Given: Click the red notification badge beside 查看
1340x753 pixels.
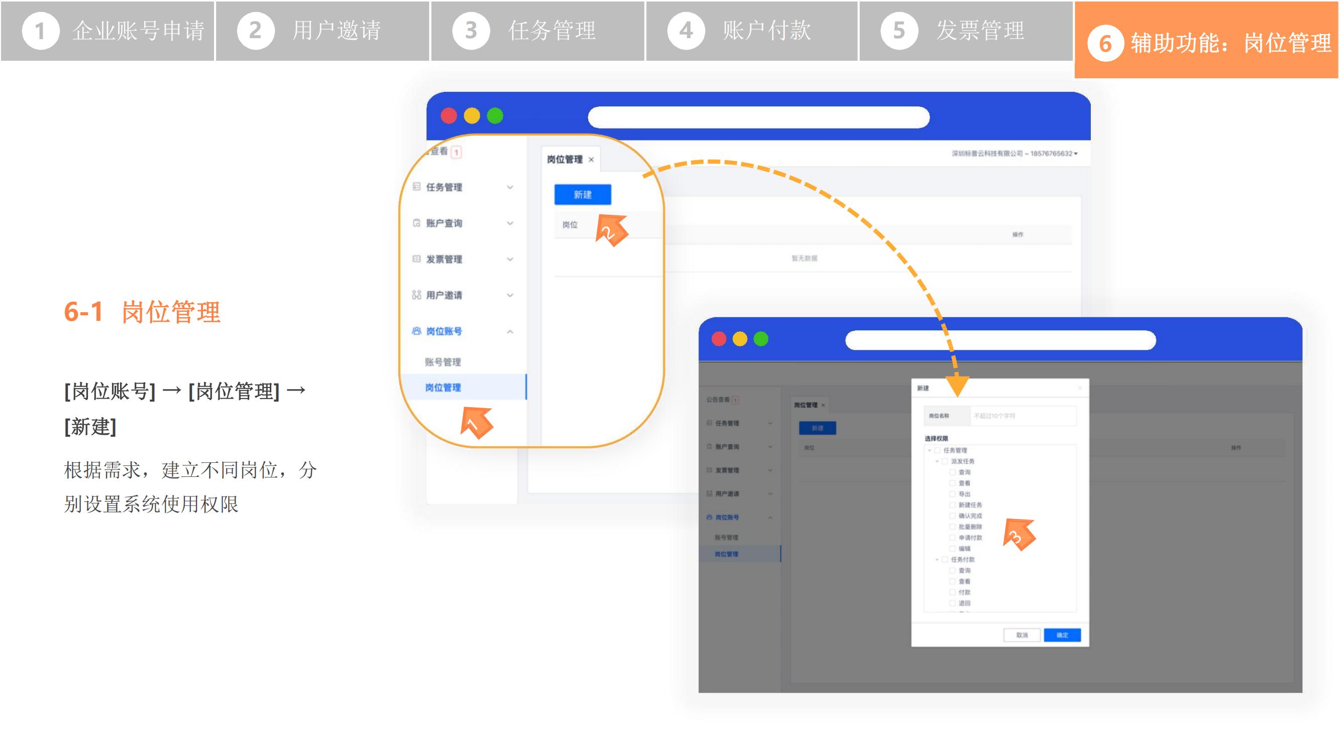Looking at the screenshot, I should [x=456, y=152].
